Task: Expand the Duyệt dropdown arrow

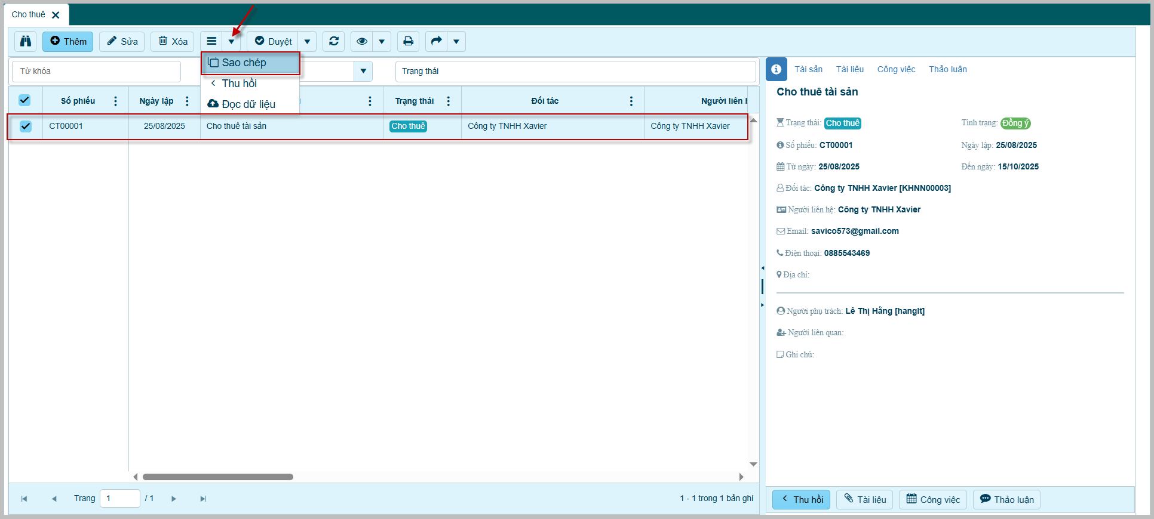Action: 307,41
